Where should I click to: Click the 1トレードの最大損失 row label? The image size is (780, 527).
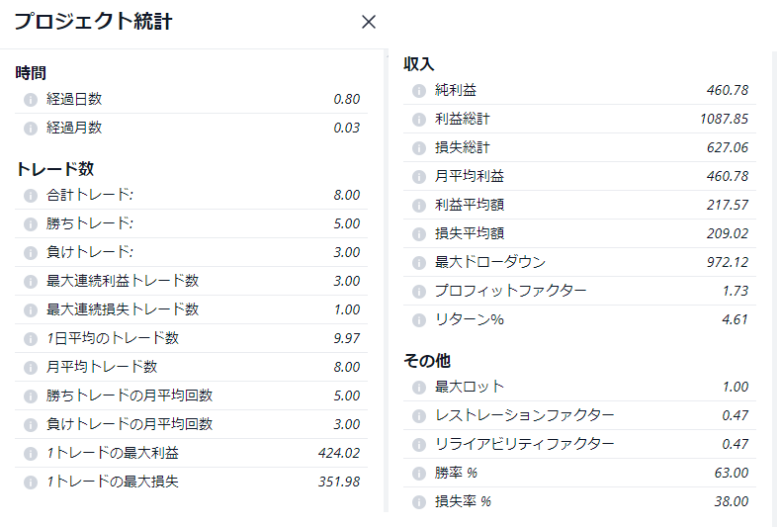[x=113, y=482]
